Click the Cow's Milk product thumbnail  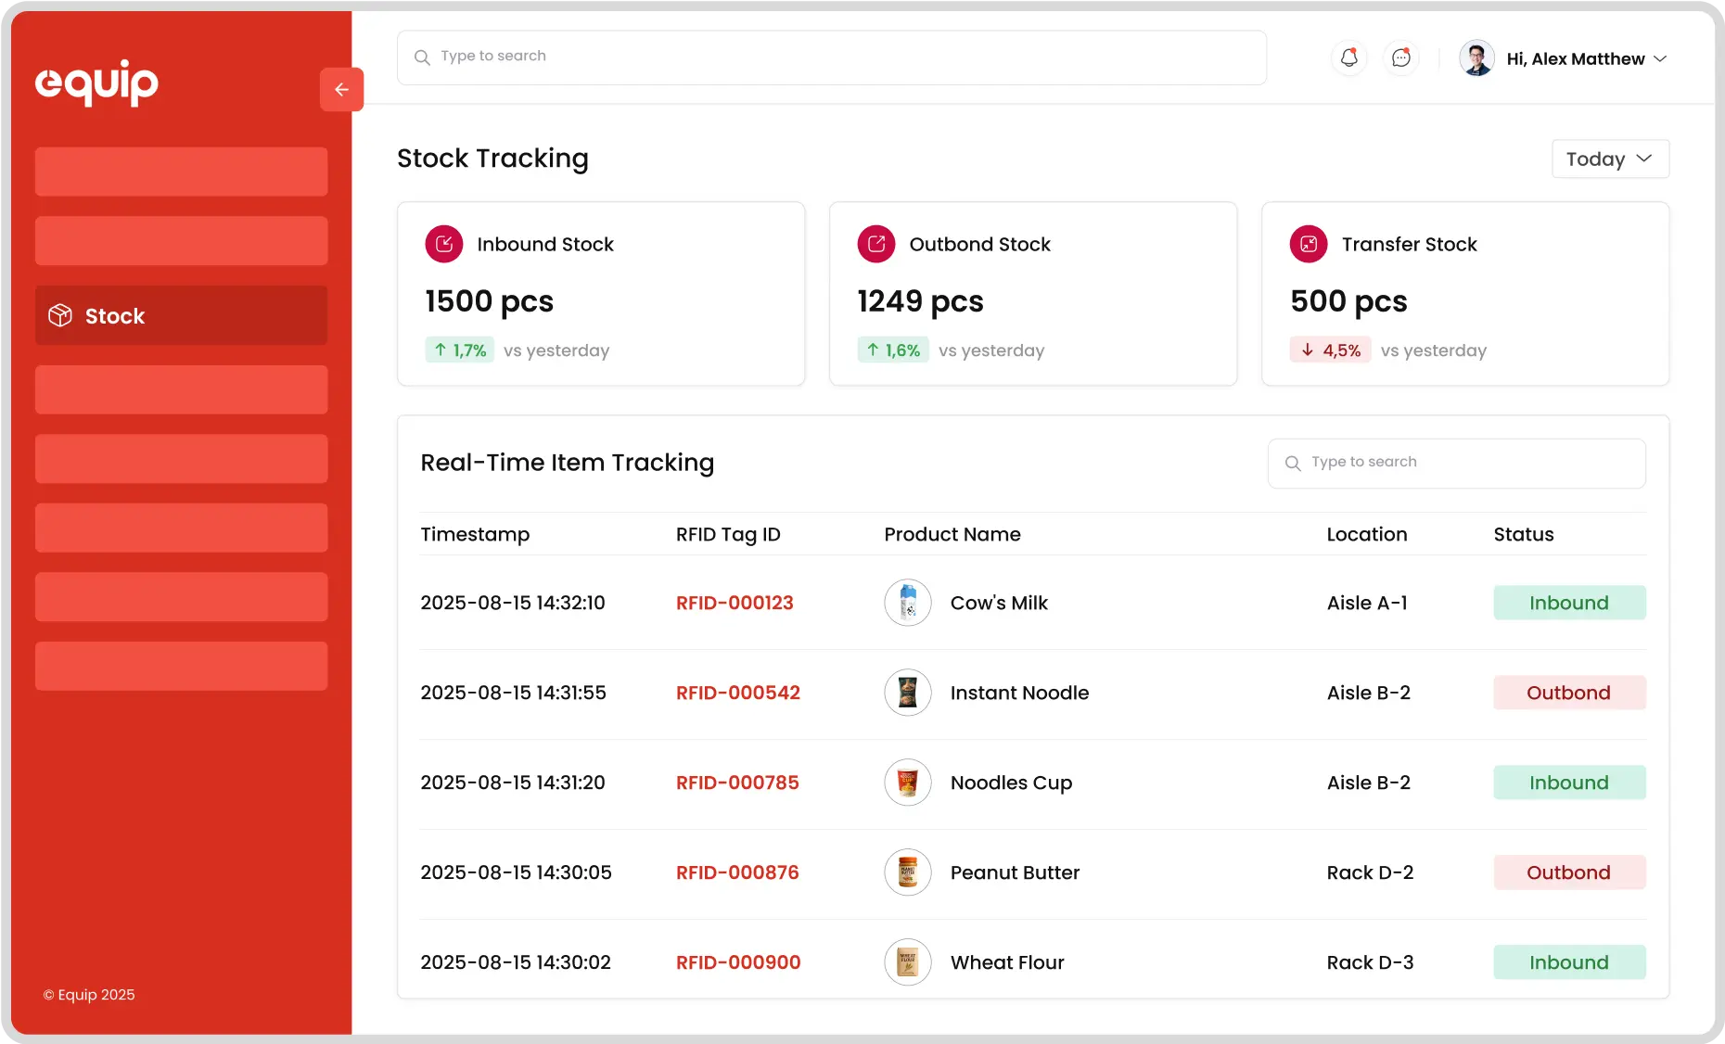tap(908, 603)
